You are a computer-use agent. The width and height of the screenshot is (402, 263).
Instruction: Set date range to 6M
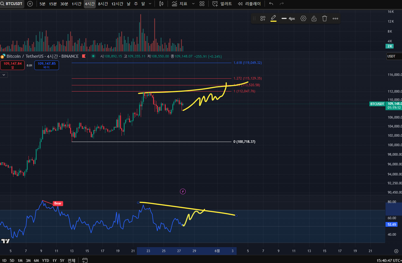(36, 260)
